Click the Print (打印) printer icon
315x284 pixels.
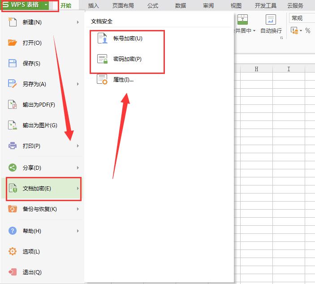[x=13, y=146]
